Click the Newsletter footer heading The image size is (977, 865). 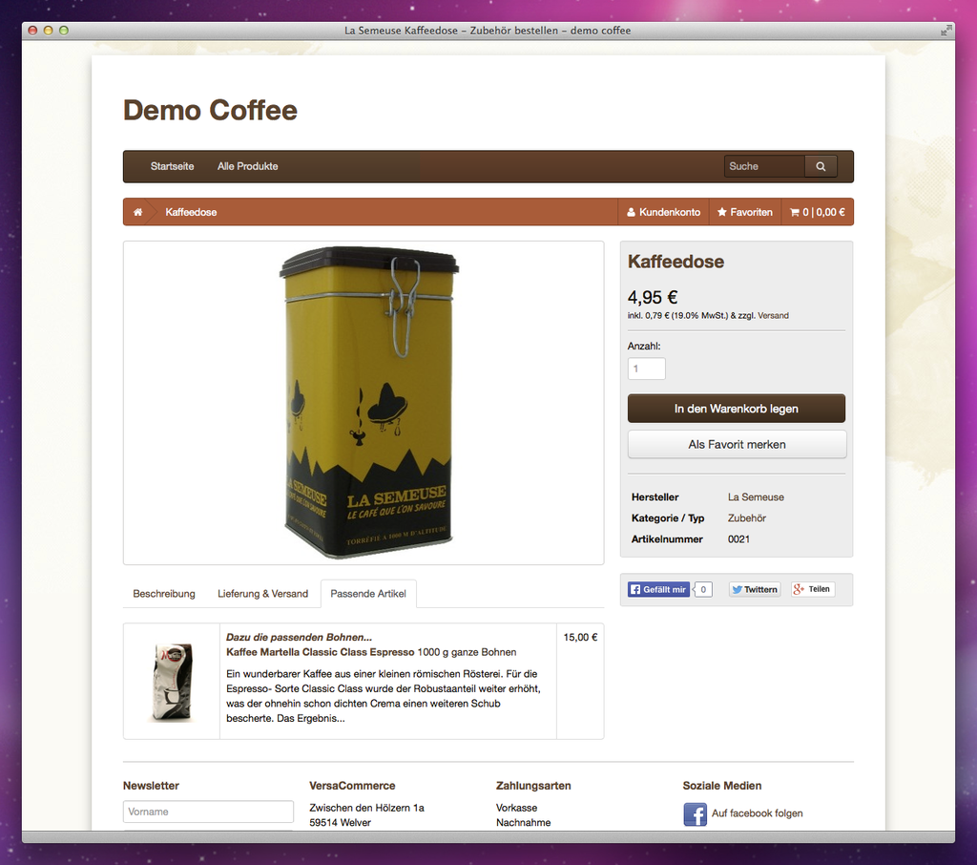(x=151, y=786)
